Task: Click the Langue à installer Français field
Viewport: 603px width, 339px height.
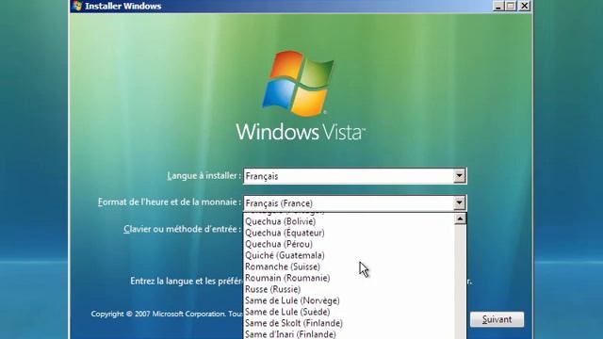Action: 354,176
